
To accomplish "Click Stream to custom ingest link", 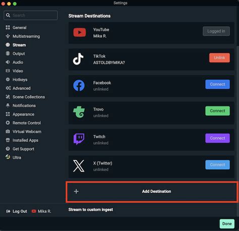I will tap(91, 209).
